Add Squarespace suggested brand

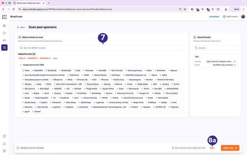tap(134, 80)
